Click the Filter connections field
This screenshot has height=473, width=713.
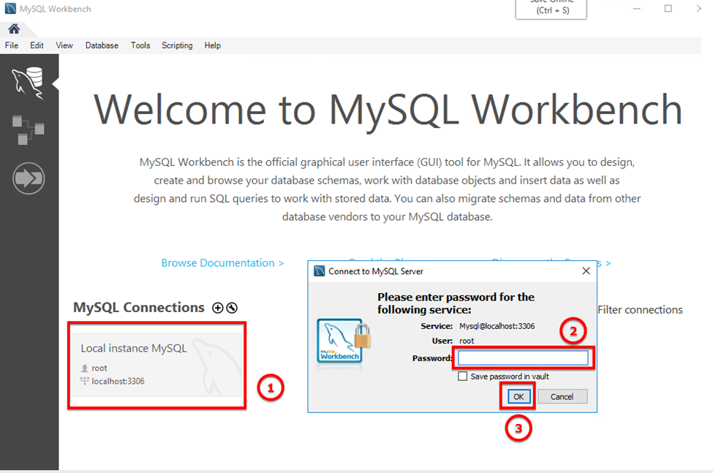640,310
